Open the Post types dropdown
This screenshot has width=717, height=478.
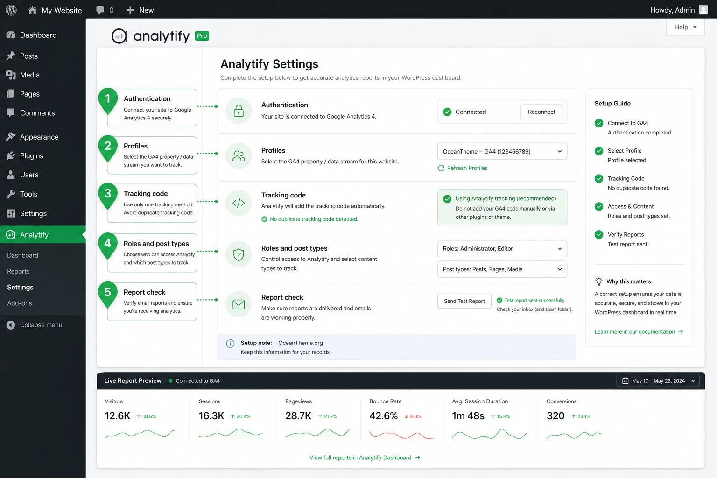click(502, 269)
